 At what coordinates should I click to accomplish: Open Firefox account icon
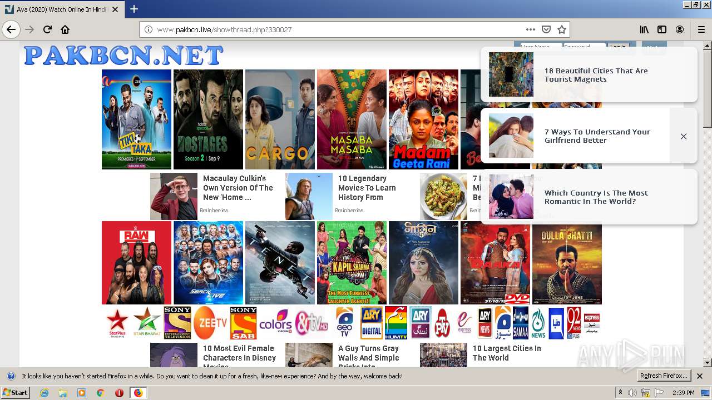click(680, 29)
